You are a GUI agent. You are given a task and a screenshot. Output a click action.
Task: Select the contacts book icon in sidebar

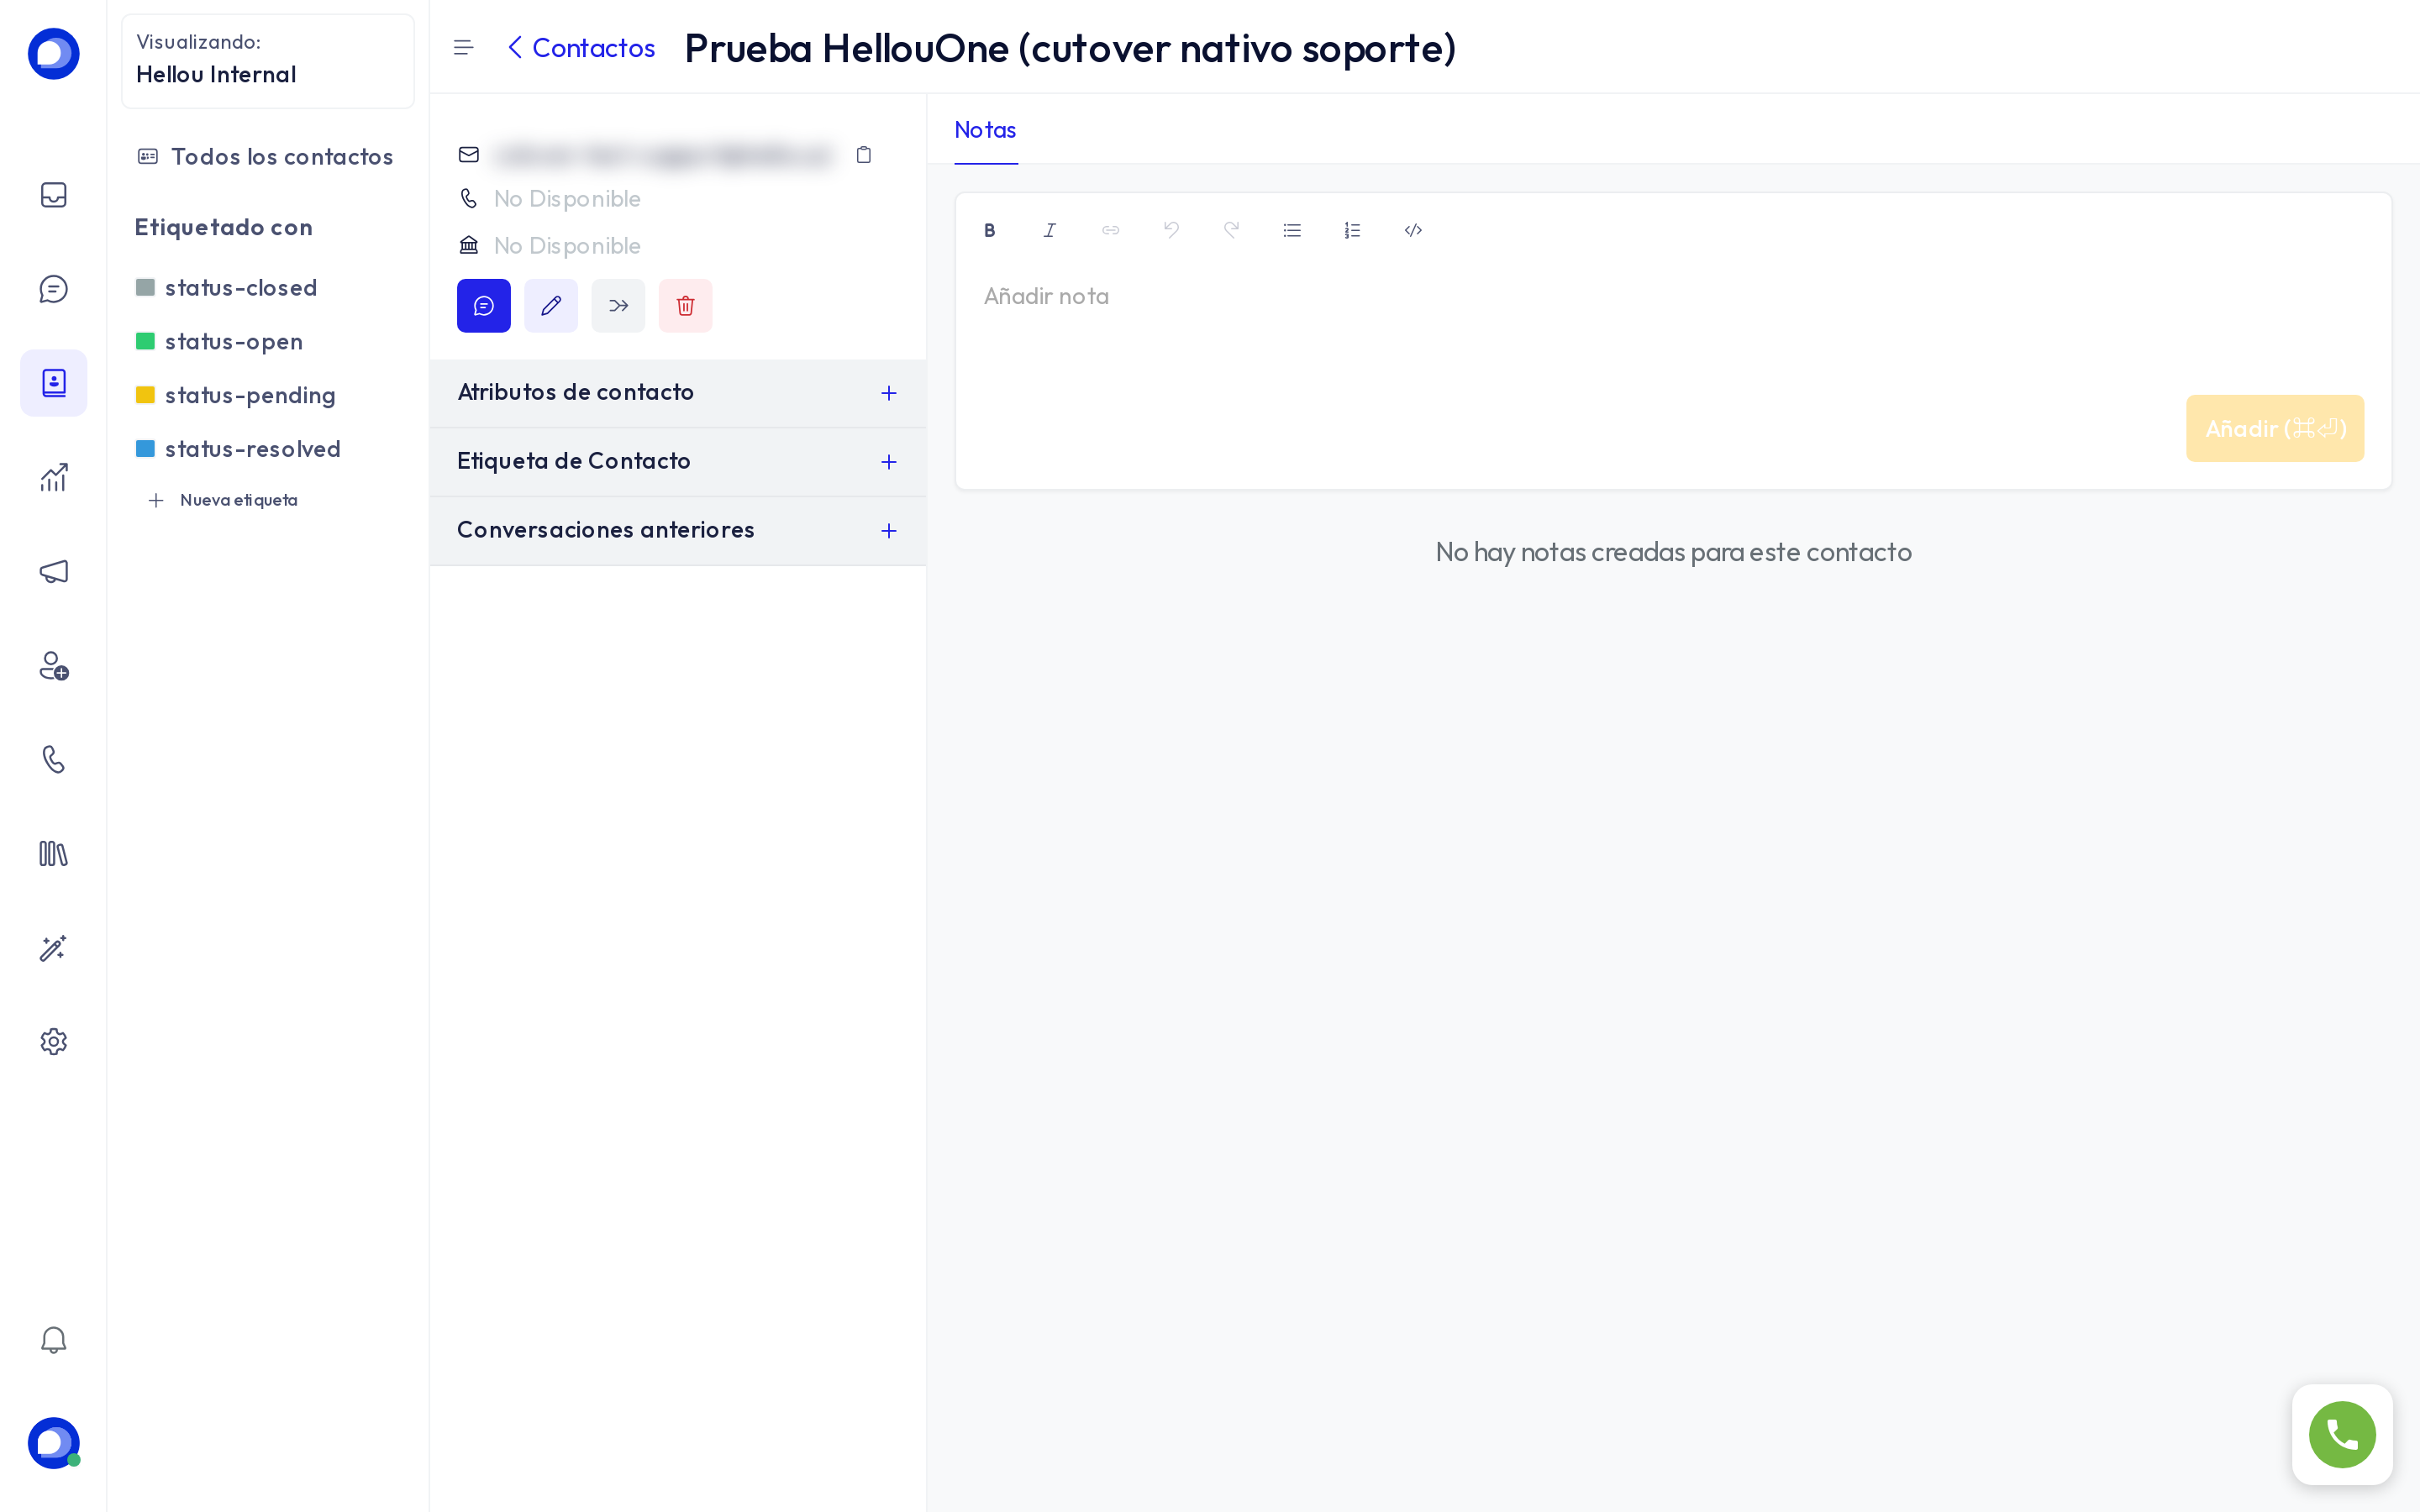53,383
